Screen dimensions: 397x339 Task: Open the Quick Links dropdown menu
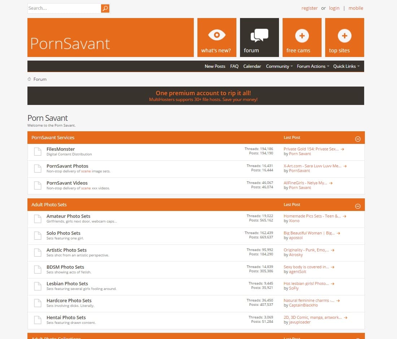pyautogui.click(x=346, y=66)
